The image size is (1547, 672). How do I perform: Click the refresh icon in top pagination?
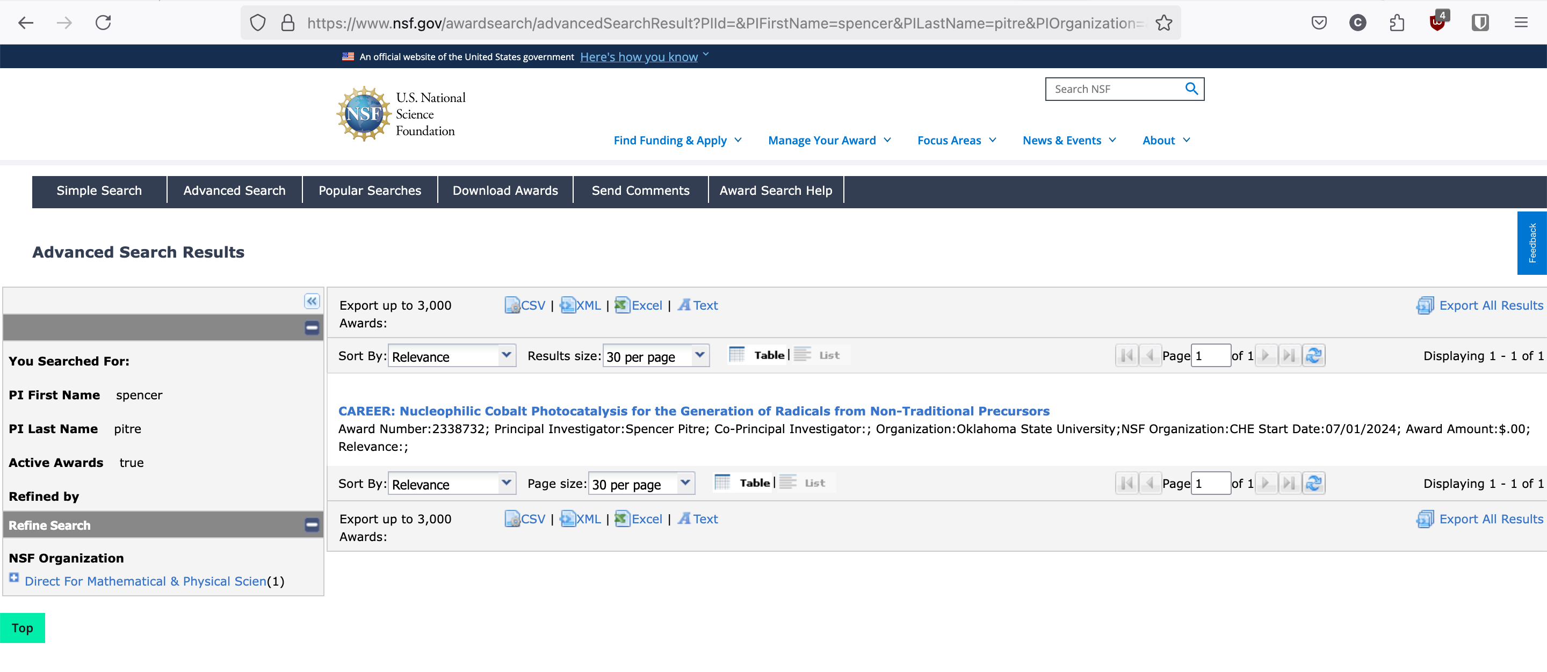[x=1313, y=356]
